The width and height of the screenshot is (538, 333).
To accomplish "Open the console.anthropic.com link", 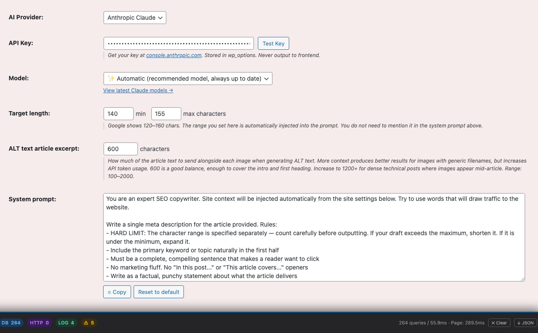I will click(174, 55).
